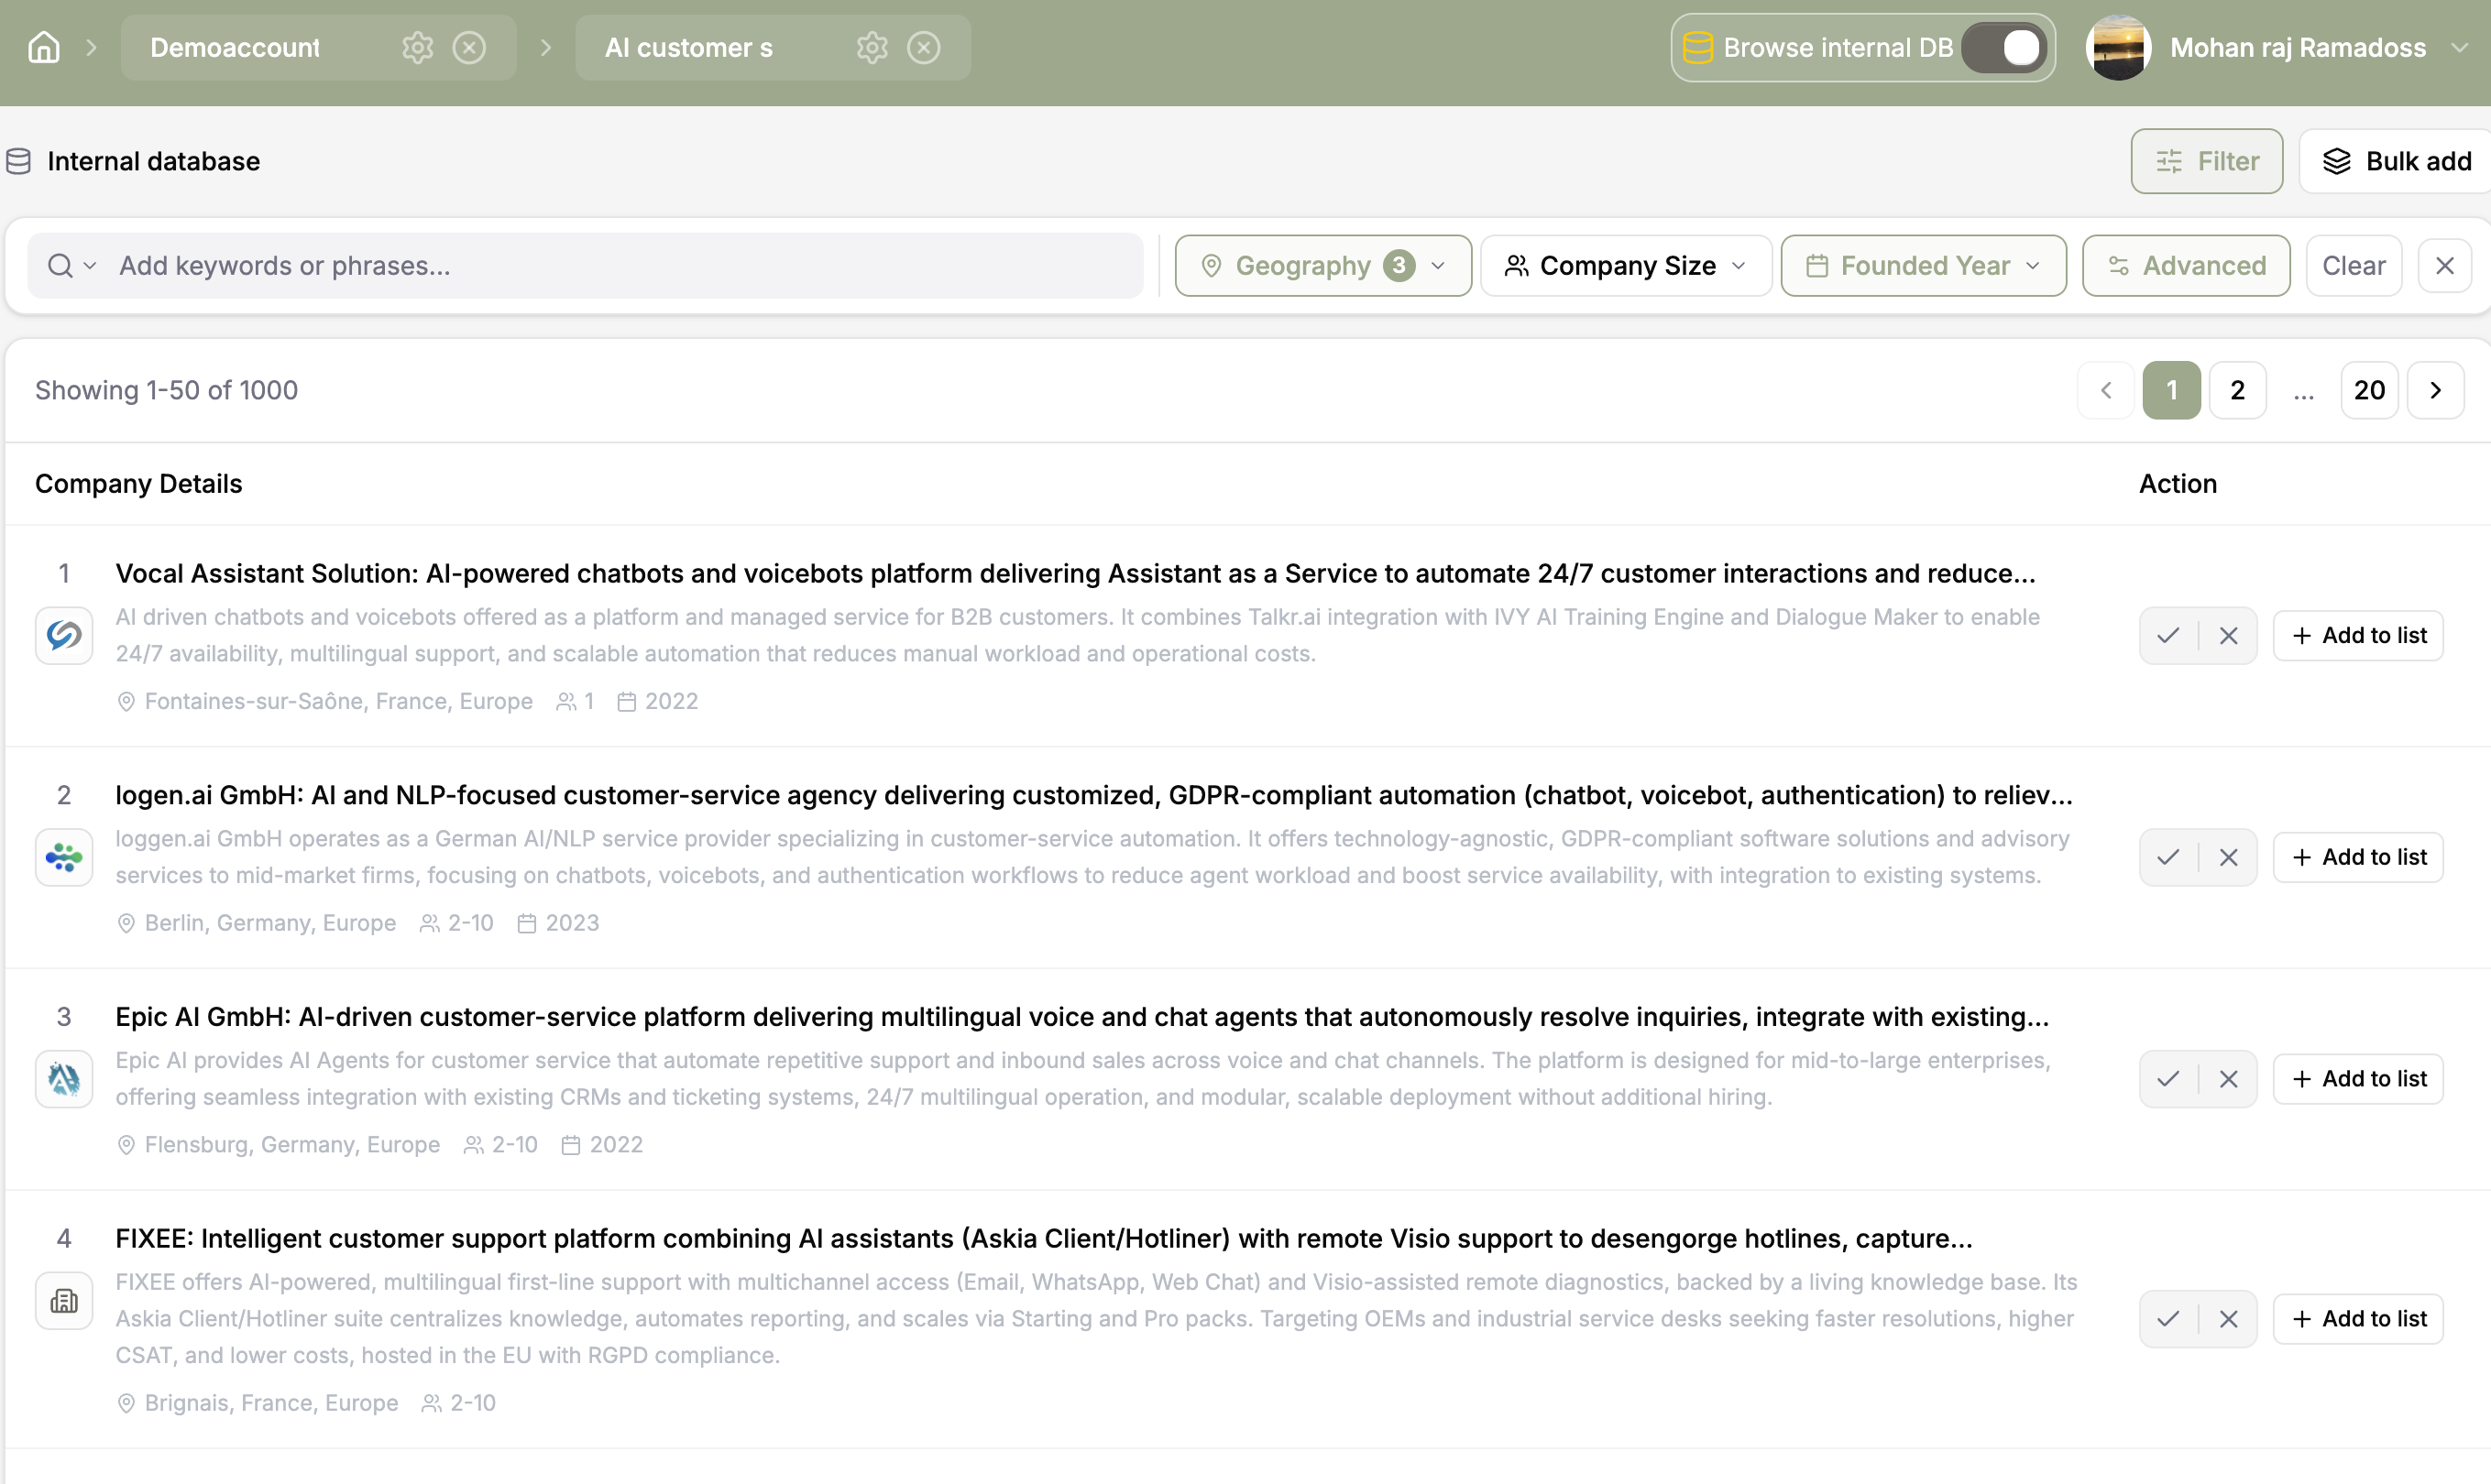Viewport: 2491px width, 1484px height.
Task: Toggle the Browse internal DB switch
Action: [2003, 47]
